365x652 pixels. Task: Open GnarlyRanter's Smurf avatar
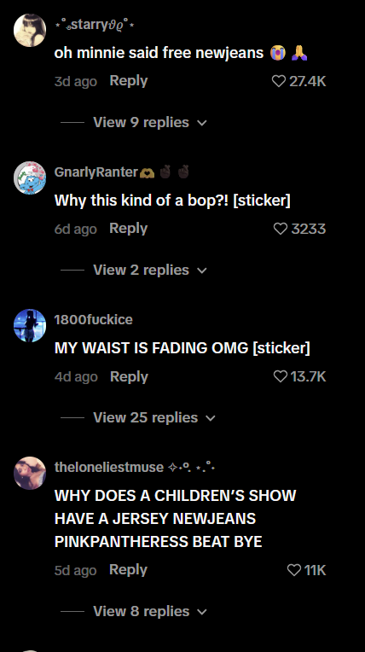tap(30, 178)
